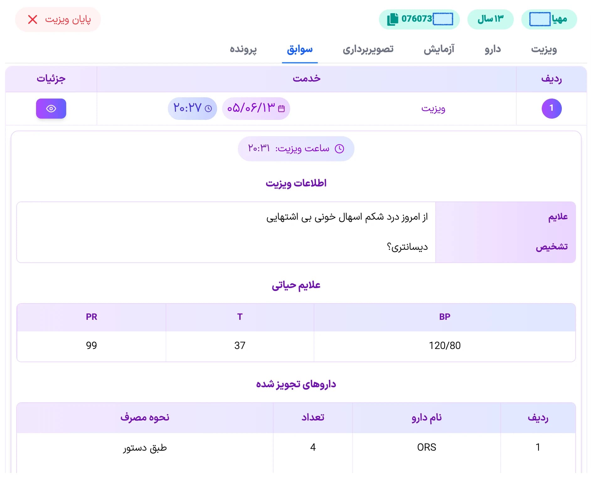
Task: Toggle details with the purple eye button
Action: 51,109
